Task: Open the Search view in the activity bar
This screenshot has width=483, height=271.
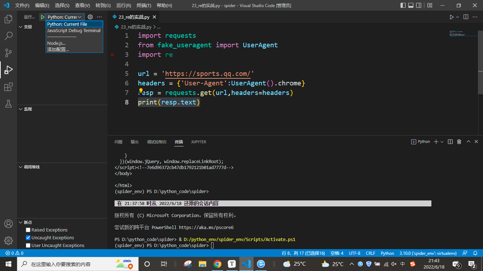Action: [8, 36]
